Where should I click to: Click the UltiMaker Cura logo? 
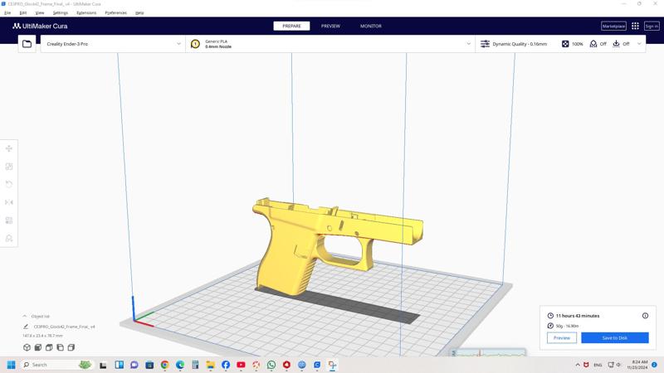(x=40, y=26)
